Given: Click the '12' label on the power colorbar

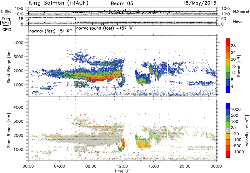Looking at the screenshot, I should point(233,73).
